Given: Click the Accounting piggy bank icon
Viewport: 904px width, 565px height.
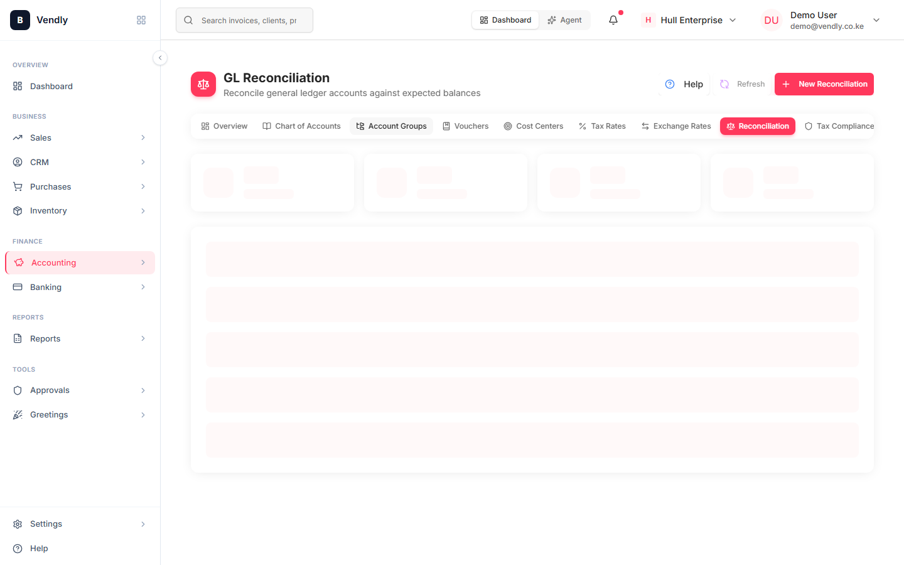Looking at the screenshot, I should pos(19,262).
